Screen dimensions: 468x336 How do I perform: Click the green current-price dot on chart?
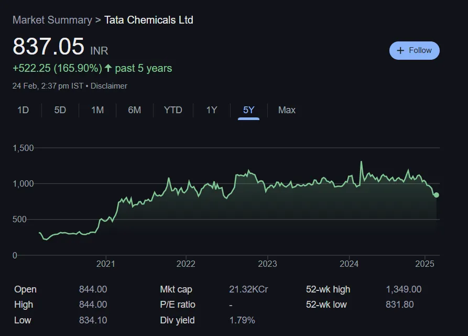[436, 195]
